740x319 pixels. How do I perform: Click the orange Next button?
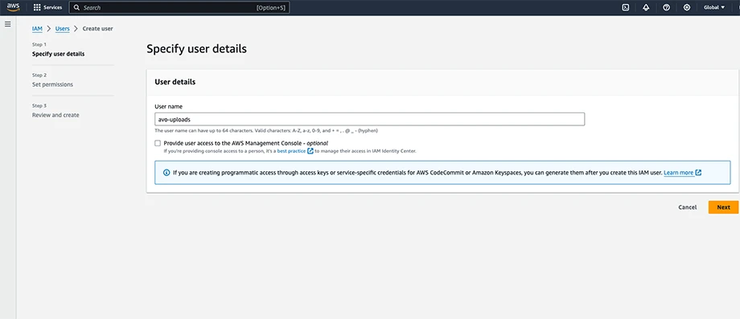[x=723, y=207]
